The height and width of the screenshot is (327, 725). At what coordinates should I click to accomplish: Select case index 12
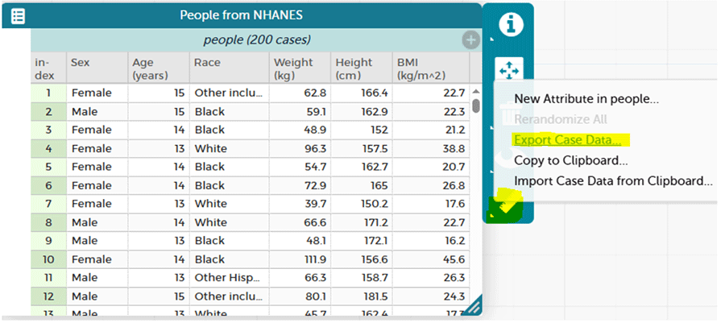pos(48,296)
